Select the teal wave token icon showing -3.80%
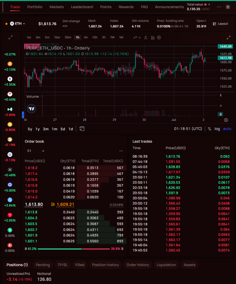The height and width of the screenshot is (284, 236). (x=10, y=109)
